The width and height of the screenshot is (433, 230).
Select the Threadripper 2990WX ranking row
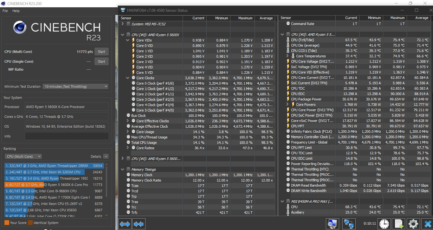click(54, 166)
